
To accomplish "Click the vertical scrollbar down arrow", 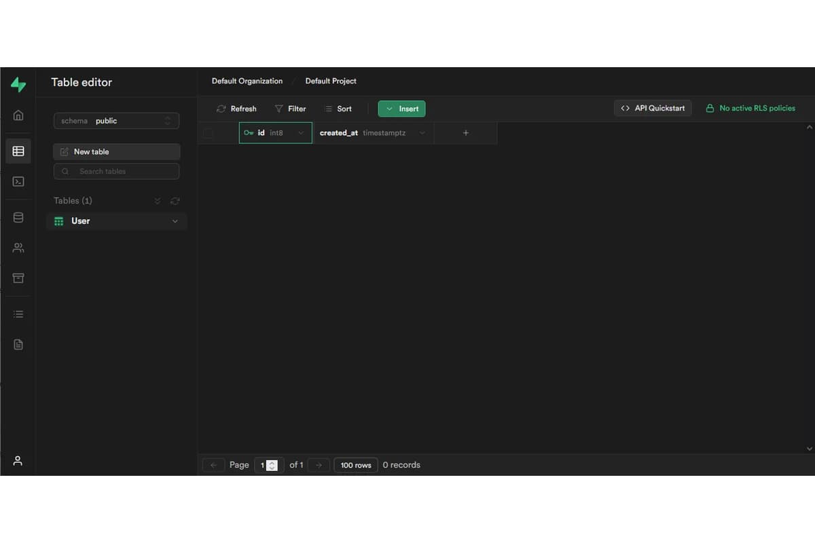I will [809, 449].
